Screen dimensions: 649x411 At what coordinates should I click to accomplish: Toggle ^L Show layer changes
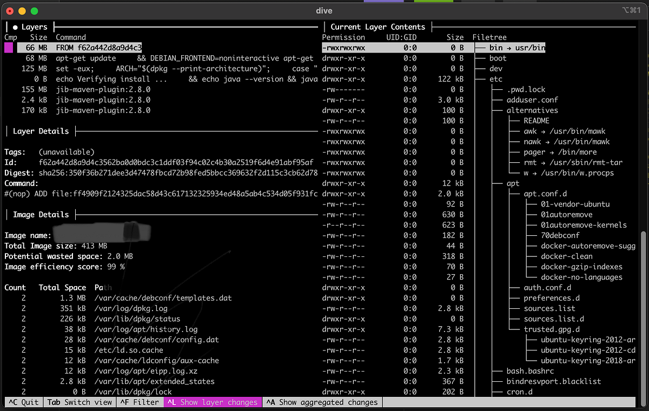[213, 402]
